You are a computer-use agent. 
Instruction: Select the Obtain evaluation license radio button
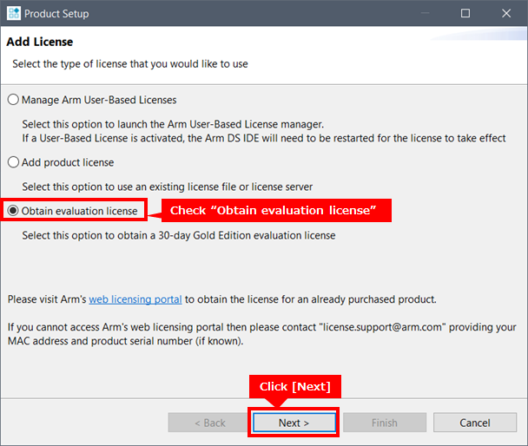tap(13, 211)
